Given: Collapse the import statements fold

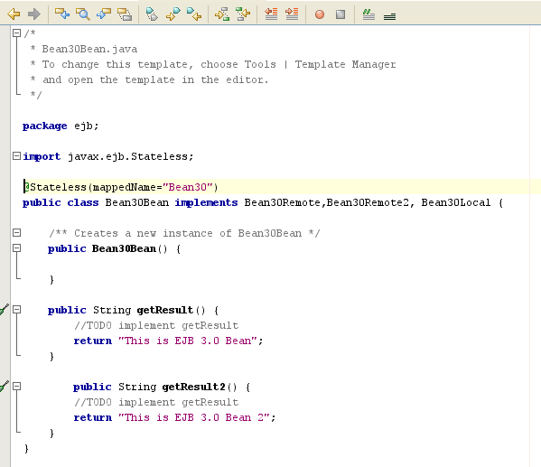Looking at the screenshot, I should [16, 156].
